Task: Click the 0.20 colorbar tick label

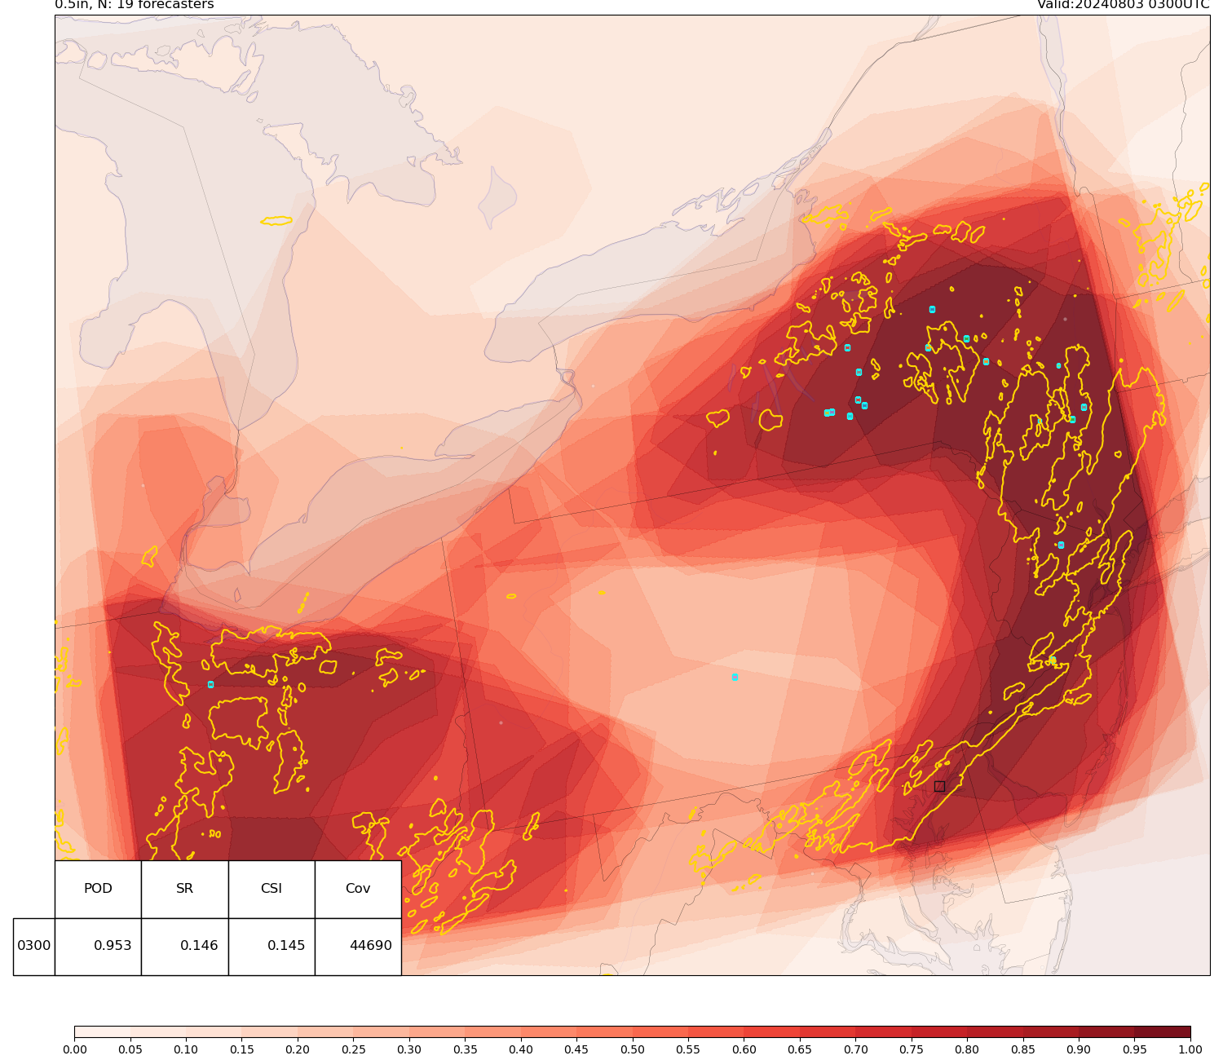Action: (298, 1049)
